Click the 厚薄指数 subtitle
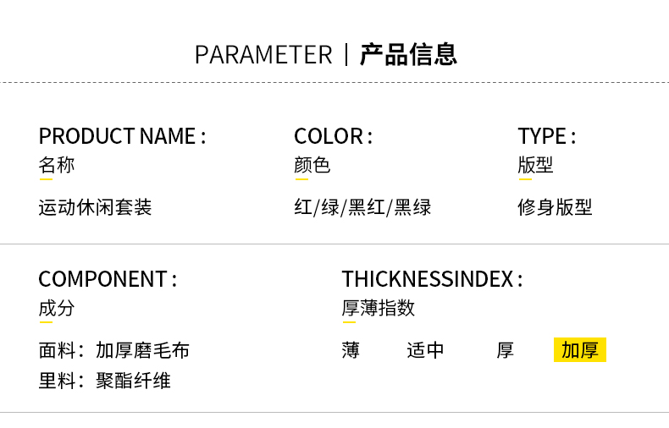Screen dimensions: 669x428 379,308
